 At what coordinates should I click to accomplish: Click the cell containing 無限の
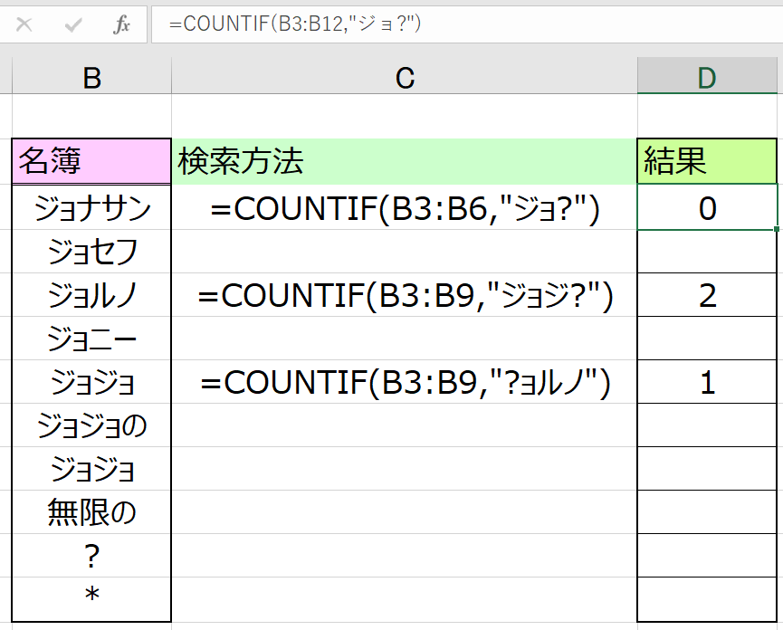91,512
